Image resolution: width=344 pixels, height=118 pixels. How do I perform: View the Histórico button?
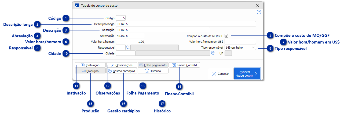coord(153,71)
